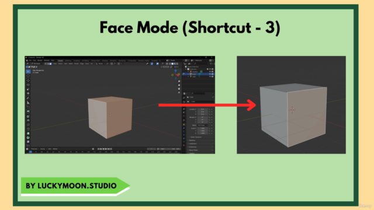Open the Marker menu in the timeline
Screen dimensions: 374x210
(x=55, y=149)
